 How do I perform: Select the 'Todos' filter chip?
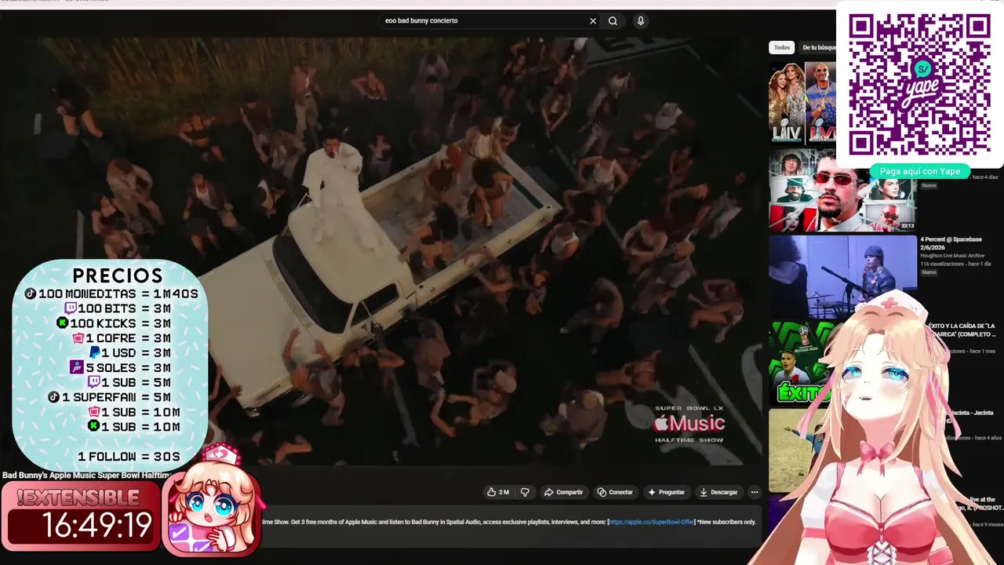[782, 48]
